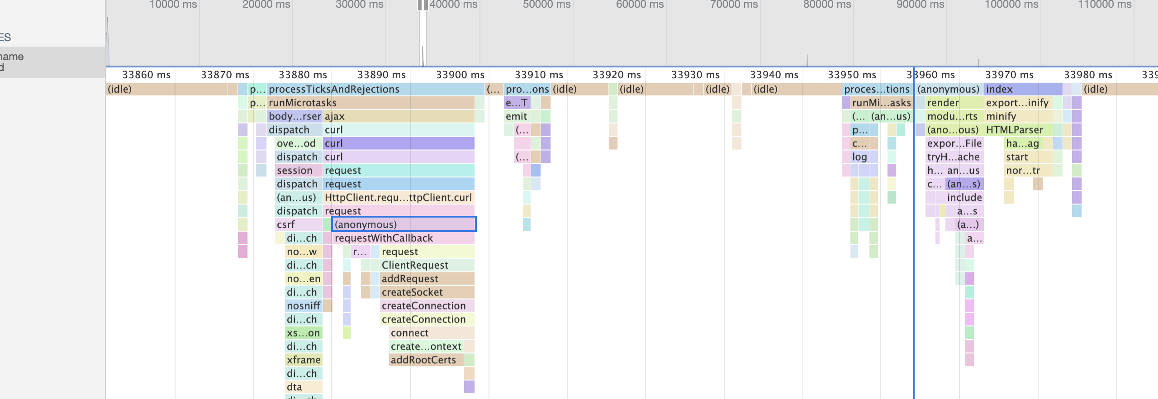Click the runMicrotasks flame bar
The width and height of the screenshot is (1158, 399).
tap(370, 103)
